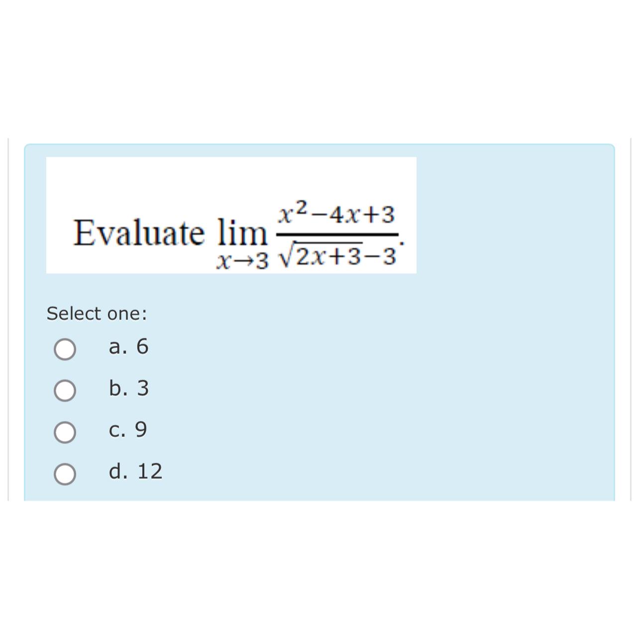Select radio button for answer d. 12
The width and height of the screenshot is (639, 639).
(65, 473)
